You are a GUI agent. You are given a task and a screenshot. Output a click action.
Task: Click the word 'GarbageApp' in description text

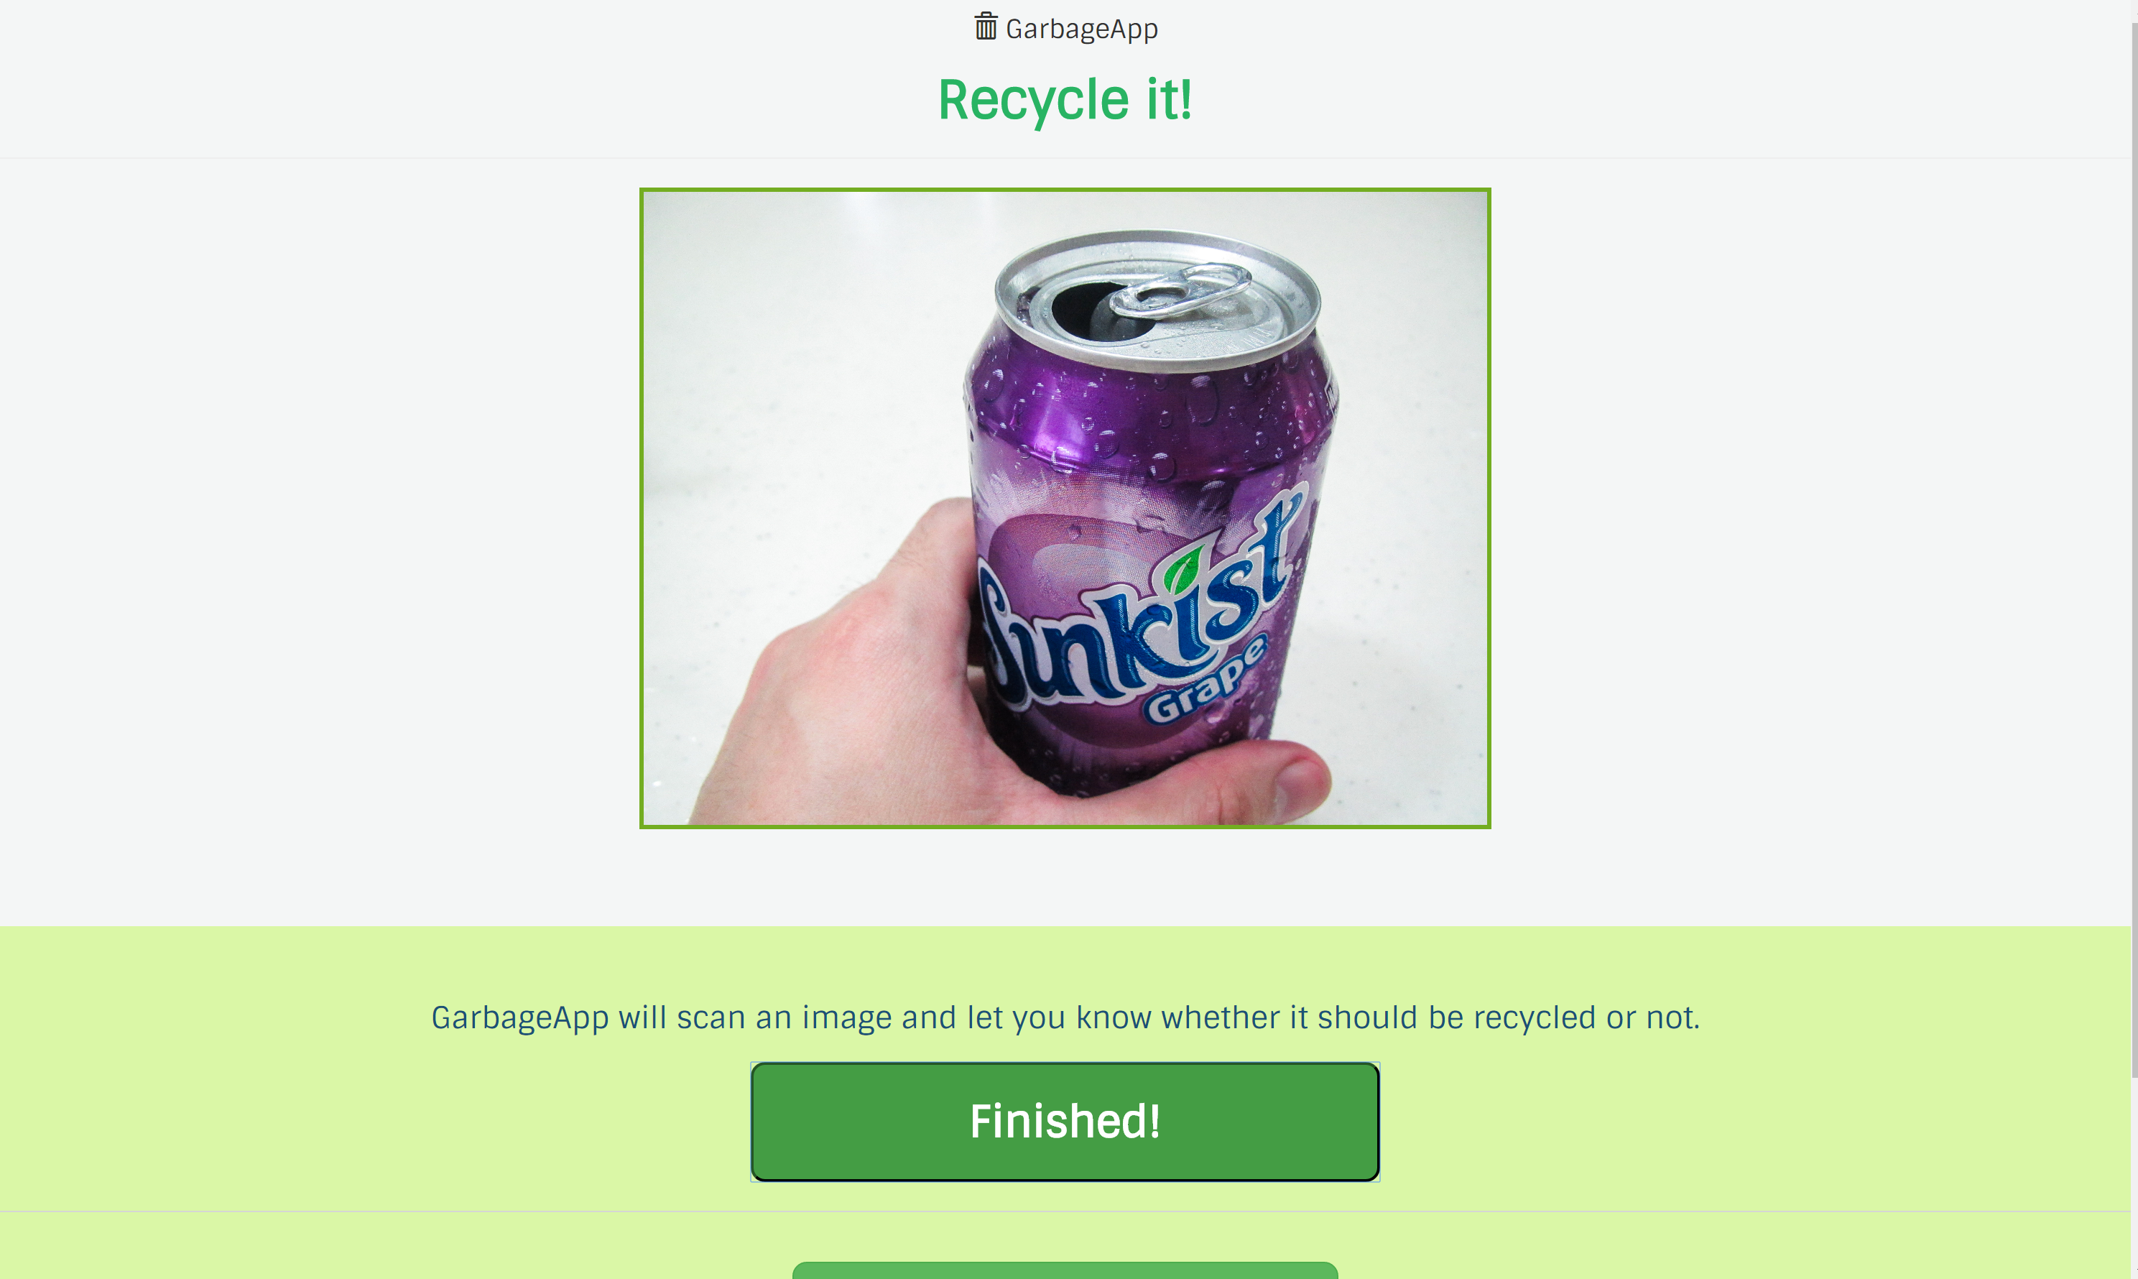pyautogui.click(x=519, y=1018)
